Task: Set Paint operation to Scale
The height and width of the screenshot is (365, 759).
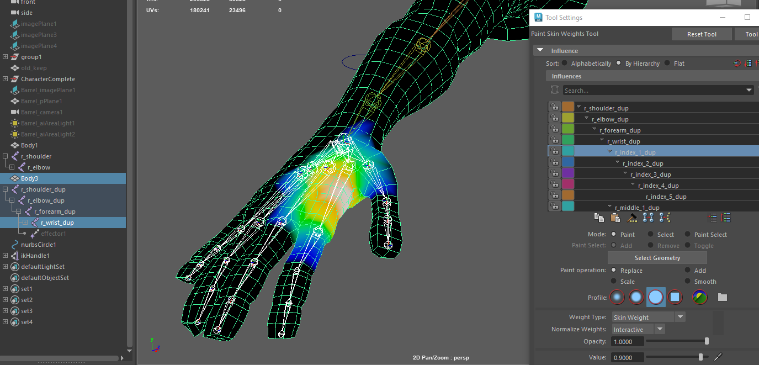Action: 614,282
